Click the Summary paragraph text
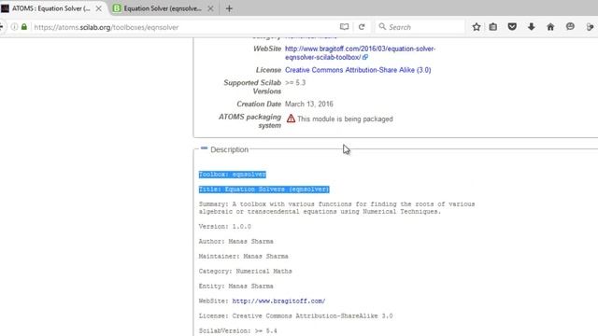This screenshot has width=598, height=336. [336, 208]
